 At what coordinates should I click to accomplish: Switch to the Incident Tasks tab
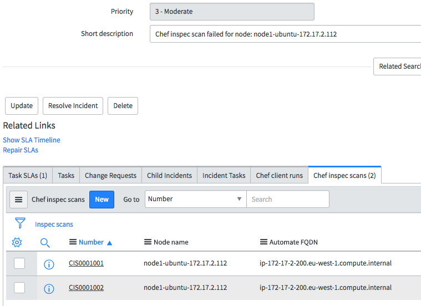pos(224,175)
